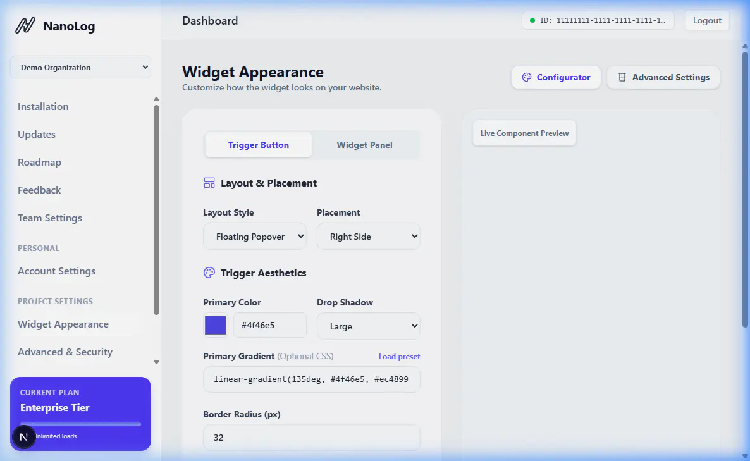Viewport: 750px width, 461px height.
Task: Open the Primary Color swatch picker
Action: pyautogui.click(x=216, y=325)
